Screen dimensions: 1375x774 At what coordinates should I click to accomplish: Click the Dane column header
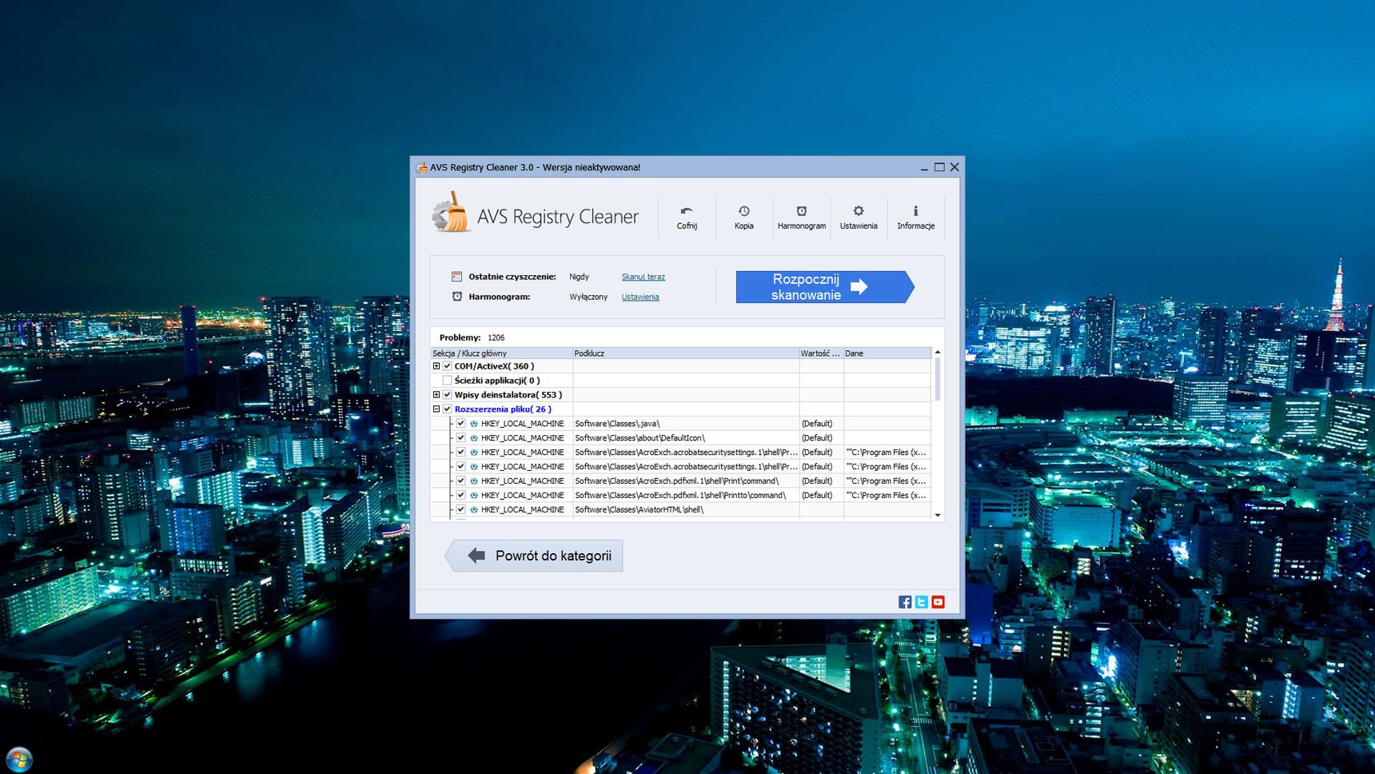click(887, 353)
